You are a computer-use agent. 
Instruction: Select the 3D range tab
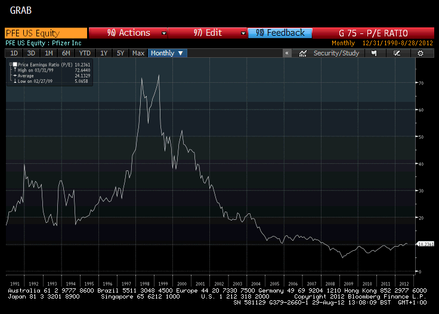[31, 53]
